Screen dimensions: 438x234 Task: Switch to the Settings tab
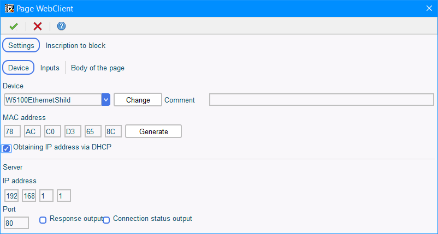tap(21, 45)
